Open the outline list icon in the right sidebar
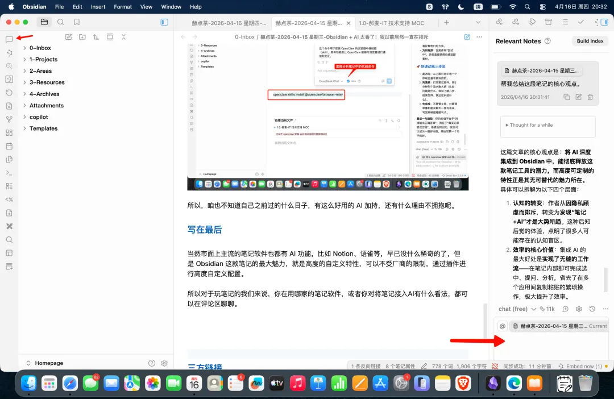 coord(565,22)
